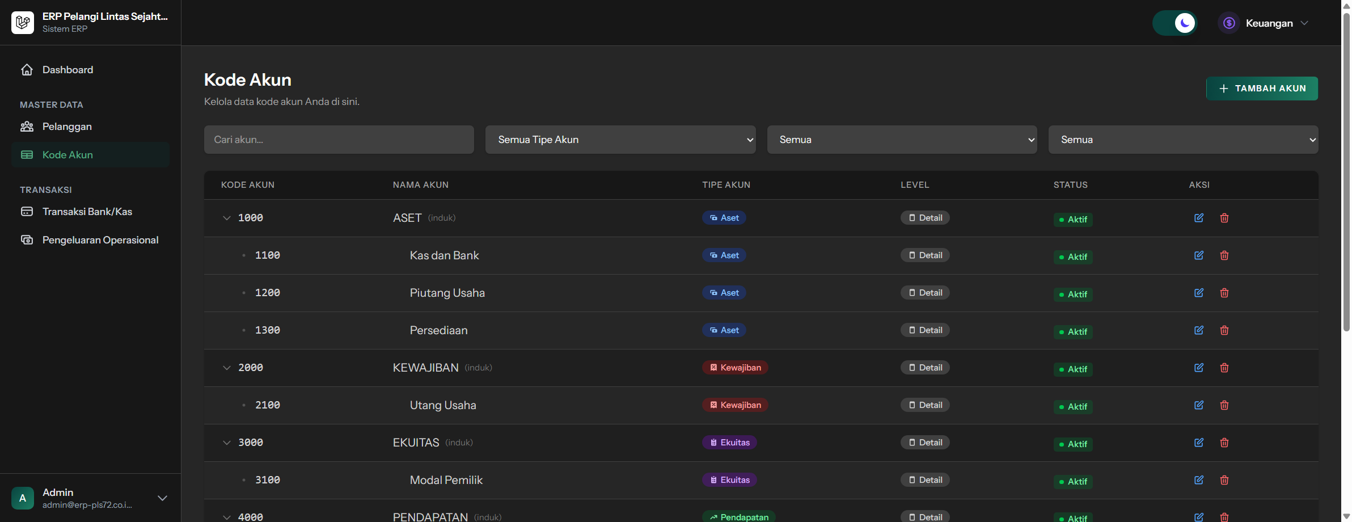Open the Keuangan module dropdown
This screenshot has width=1352, height=522.
1264,23
